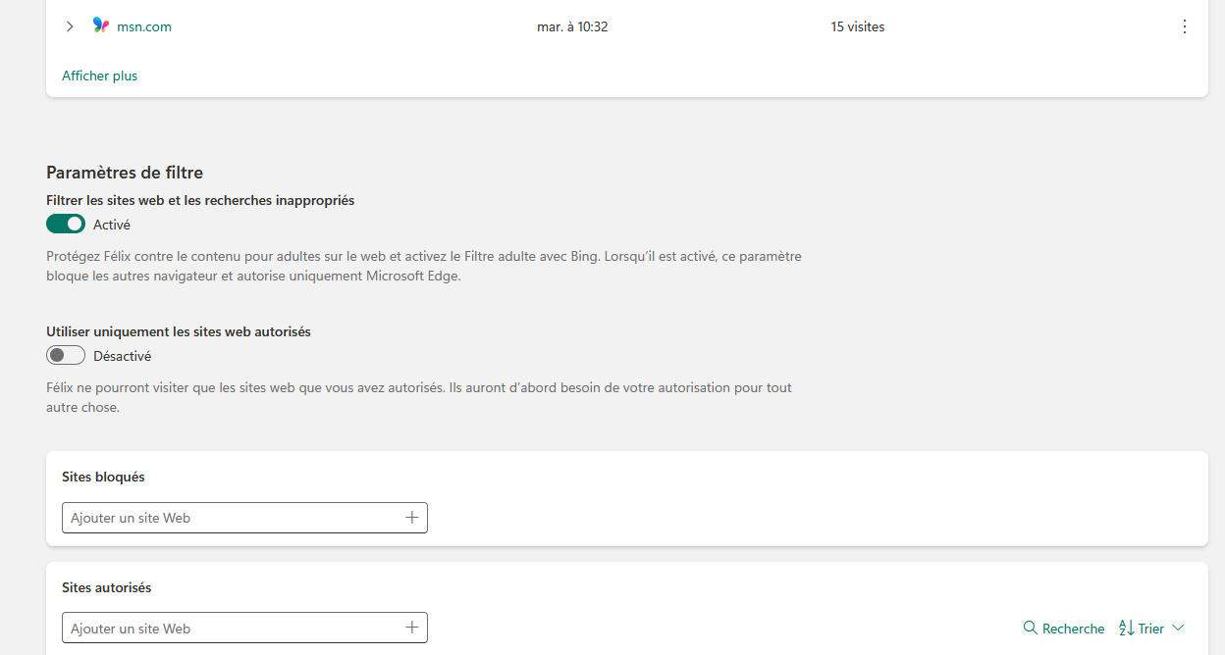1225x655 pixels.
Task: Open the three-dot menu for msn.com
Action: (x=1184, y=26)
